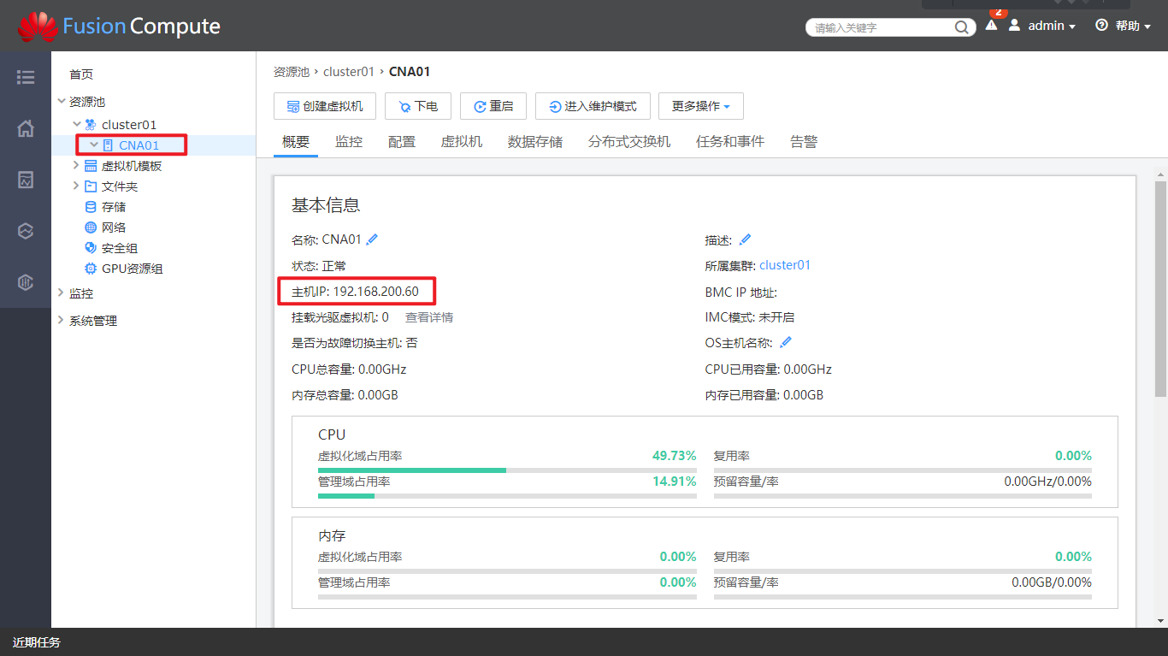Image resolution: width=1168 pixels, height=656 pixels.
Task: Expand the 虚拟机模板 tree node
Action: (77, 165)
